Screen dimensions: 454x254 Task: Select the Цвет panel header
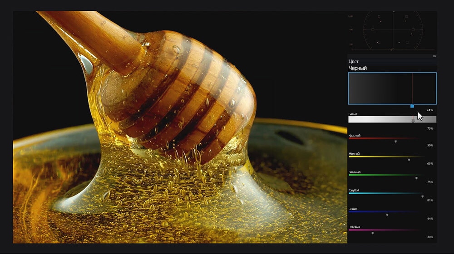tap(392, 61)
